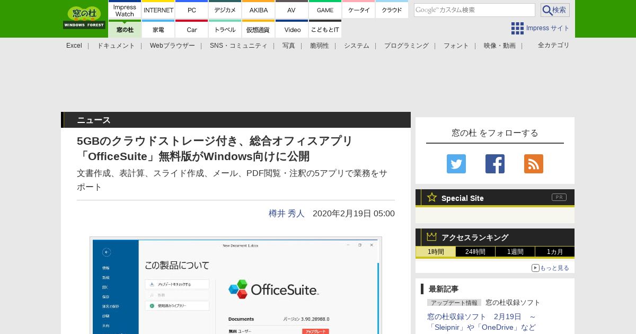Select the 窓の杜 site tab
636x334 pixels.
pos(125,29)
